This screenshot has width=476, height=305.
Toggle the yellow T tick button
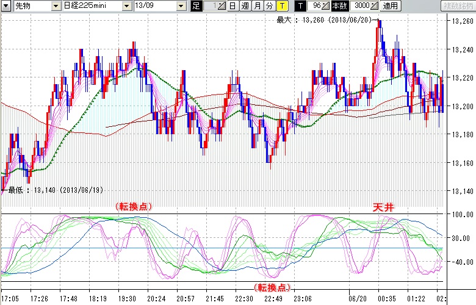coord(282,6)
